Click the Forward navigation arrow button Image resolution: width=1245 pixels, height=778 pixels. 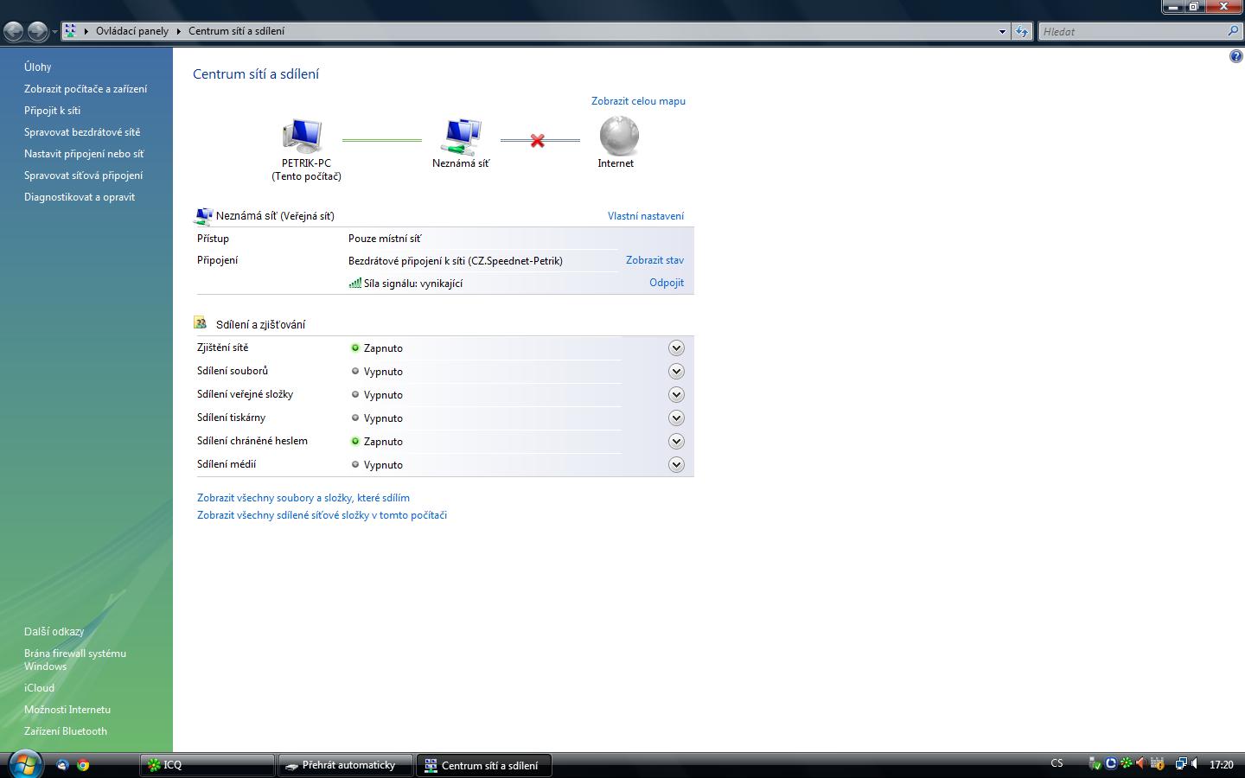pos(37,32)
